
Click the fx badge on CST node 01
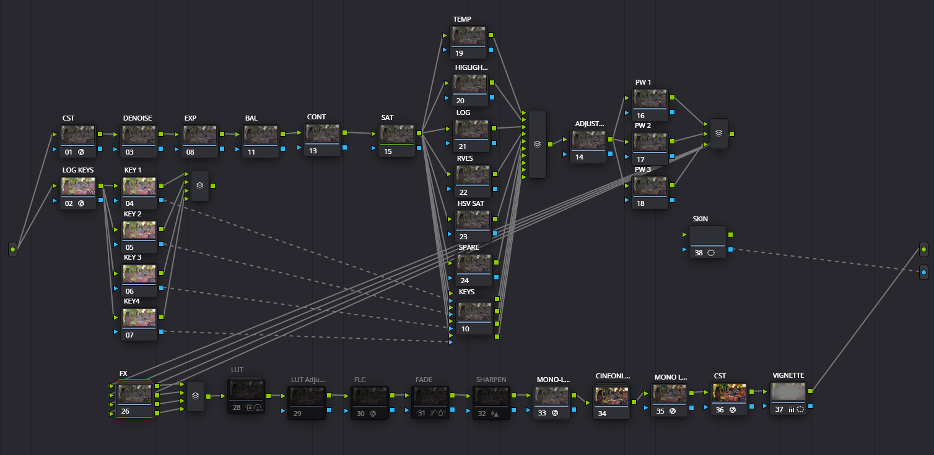[81, 152]
